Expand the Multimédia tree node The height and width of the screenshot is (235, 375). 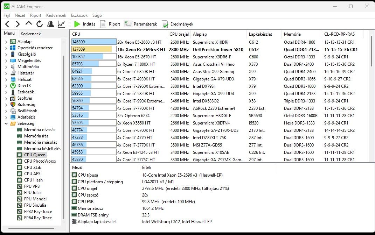(x=6, y=67)
